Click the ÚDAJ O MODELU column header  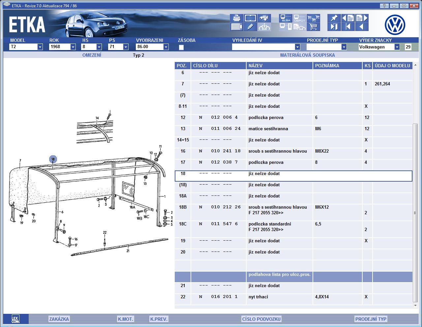[392, 66]
